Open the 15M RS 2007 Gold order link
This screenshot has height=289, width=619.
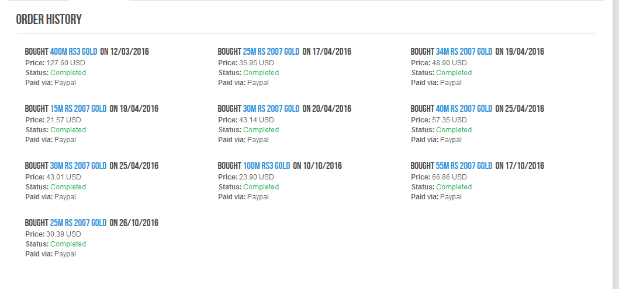coord(78,109)
